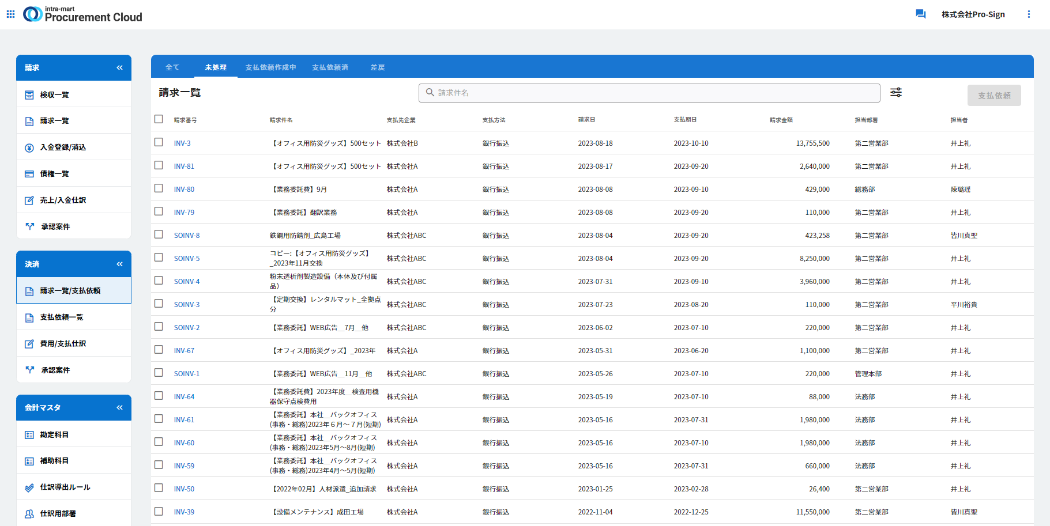Click the search magnifier icon

pyautogui.click(x=430, y=92)
